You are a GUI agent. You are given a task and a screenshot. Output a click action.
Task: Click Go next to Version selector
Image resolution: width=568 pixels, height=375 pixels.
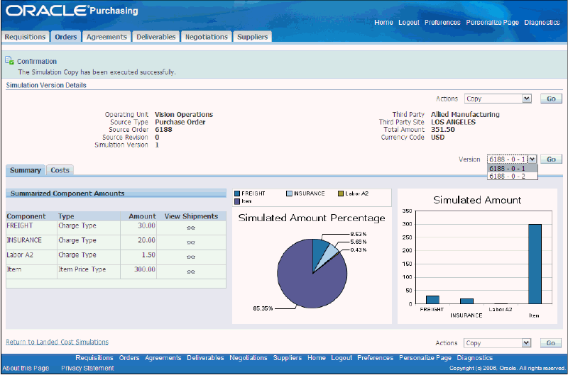(551, 159)
